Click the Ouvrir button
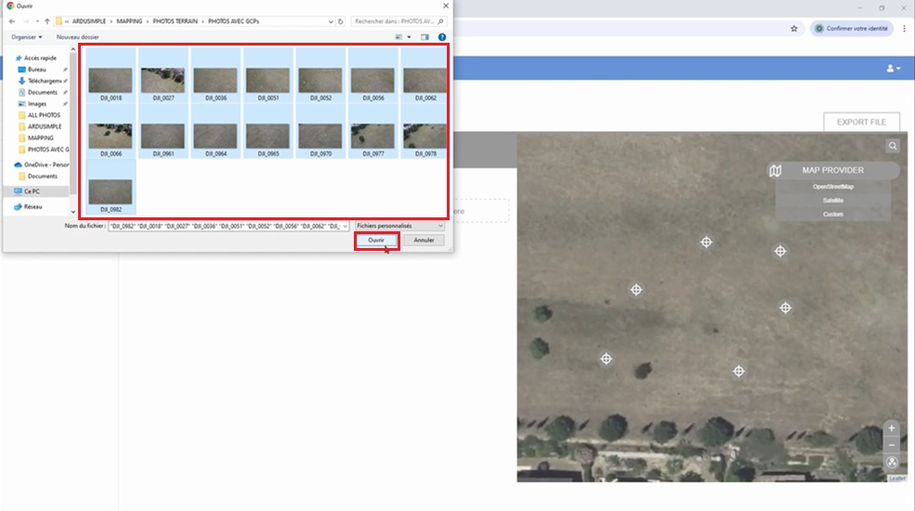The height and width of the screenshot is (511, 915). [x=376, y=240]
